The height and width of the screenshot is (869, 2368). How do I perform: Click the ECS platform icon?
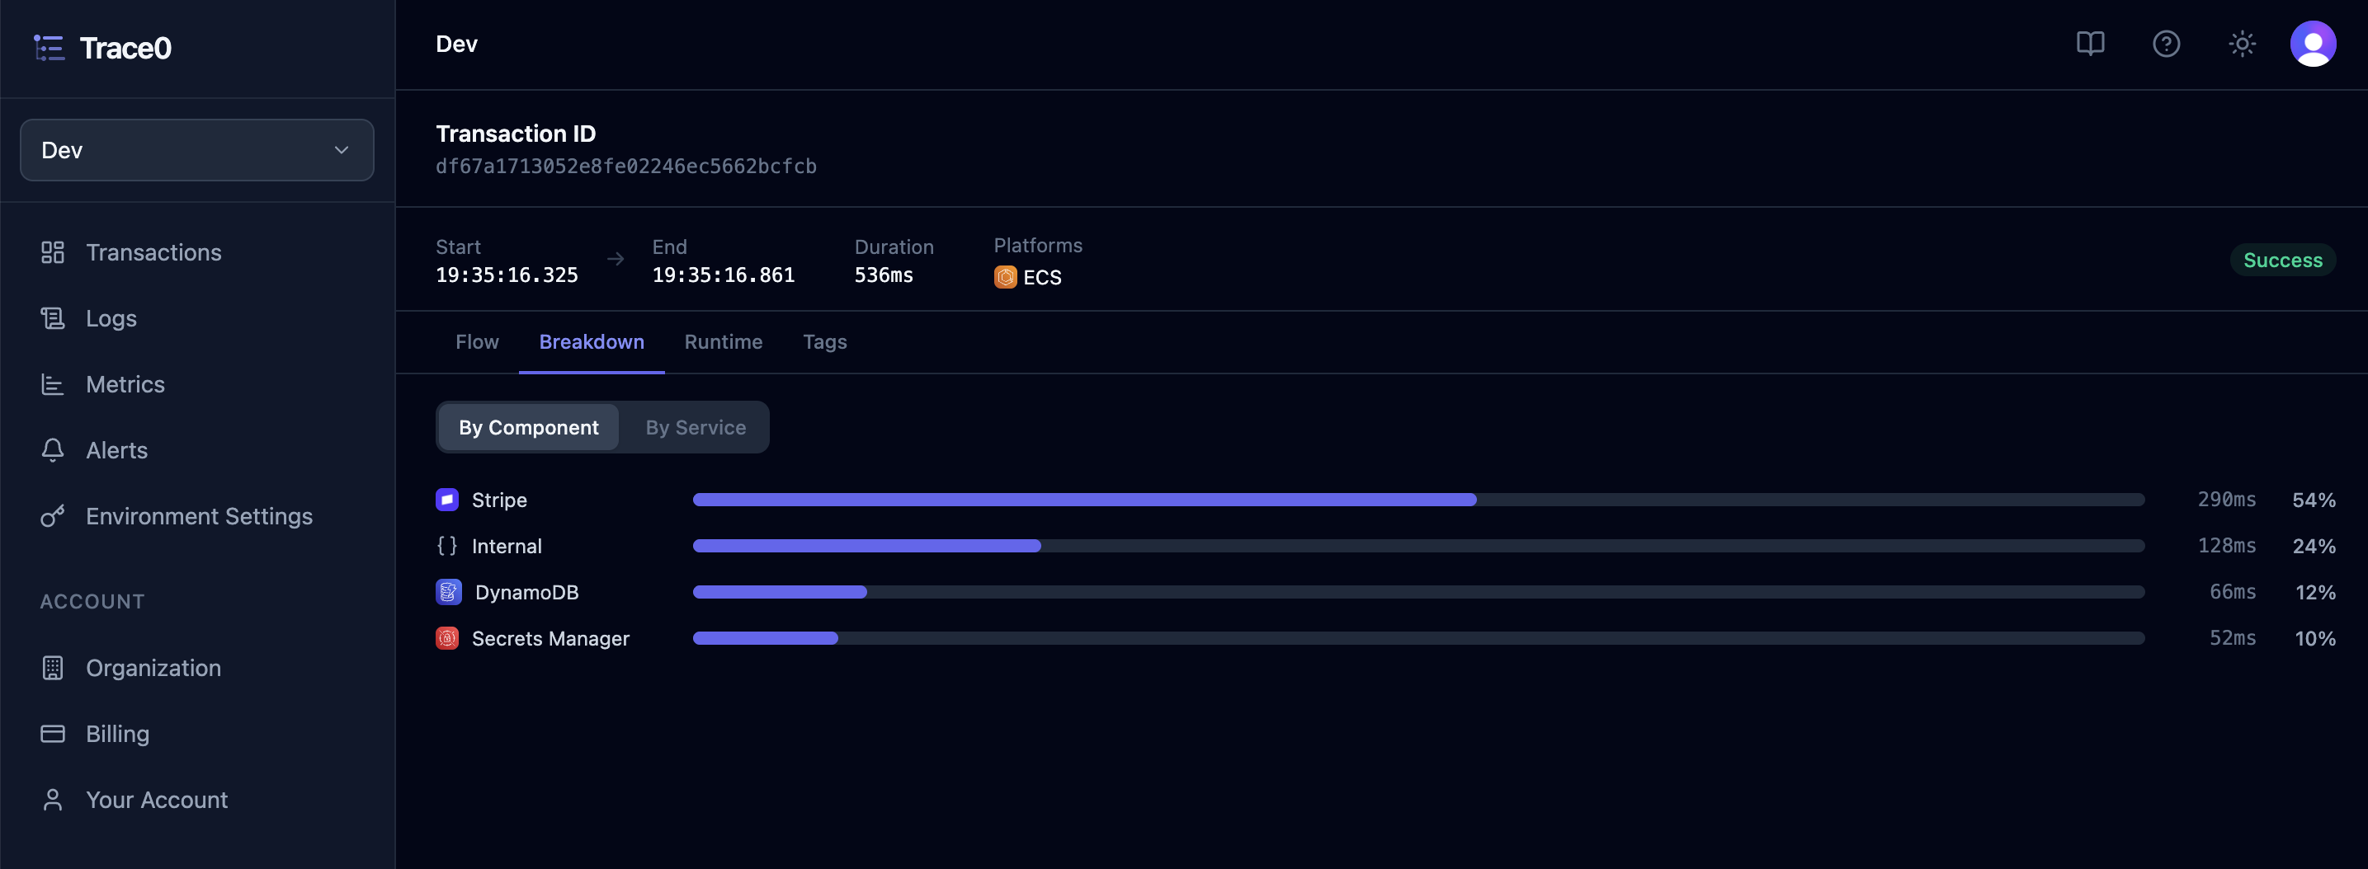coord(1005,277)
